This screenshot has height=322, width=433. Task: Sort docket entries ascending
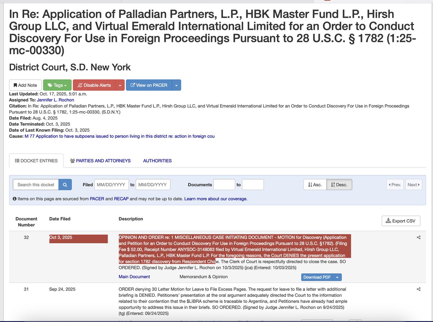pyautogui.click(x=315, y=184)
